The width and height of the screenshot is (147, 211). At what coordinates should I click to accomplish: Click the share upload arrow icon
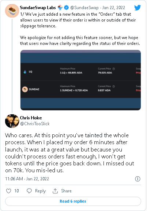coord(55,191)
